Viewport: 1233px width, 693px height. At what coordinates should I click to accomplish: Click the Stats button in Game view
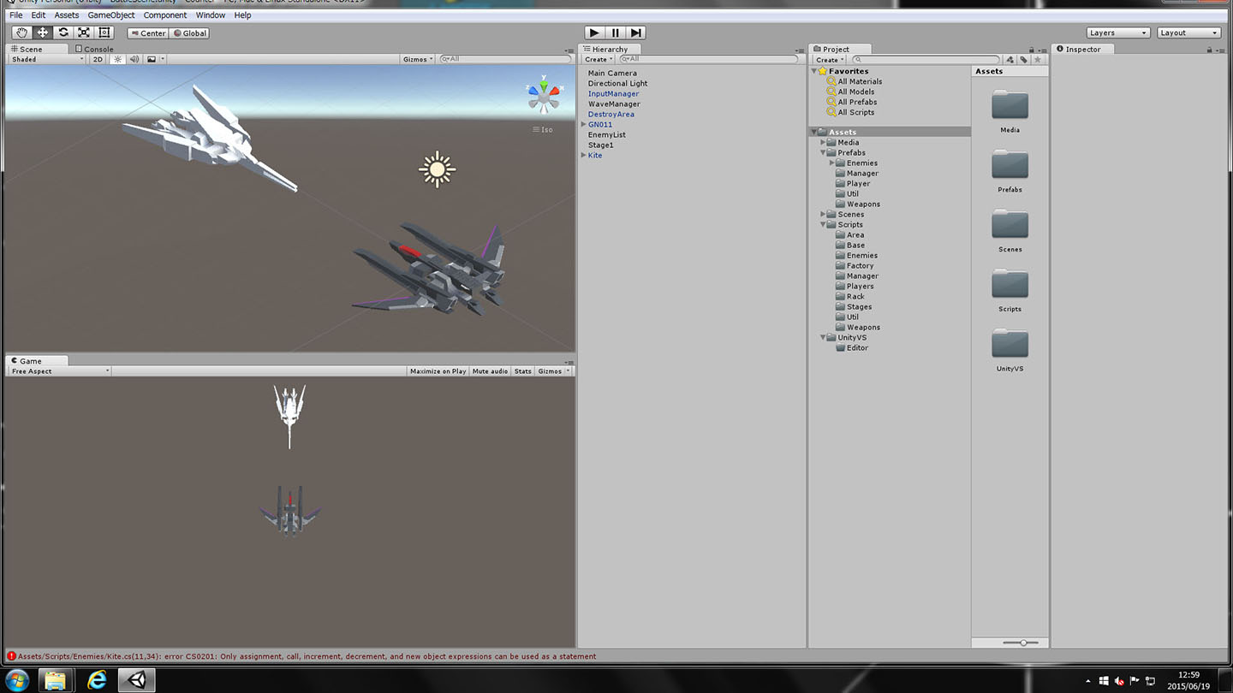(x=522, y=371)
